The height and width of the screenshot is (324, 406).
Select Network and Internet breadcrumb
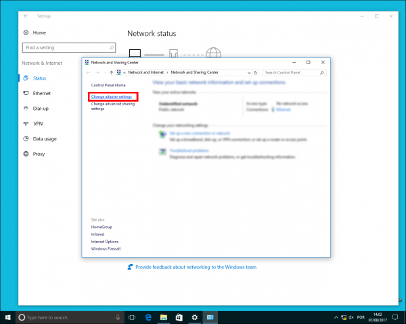(145, 72)
